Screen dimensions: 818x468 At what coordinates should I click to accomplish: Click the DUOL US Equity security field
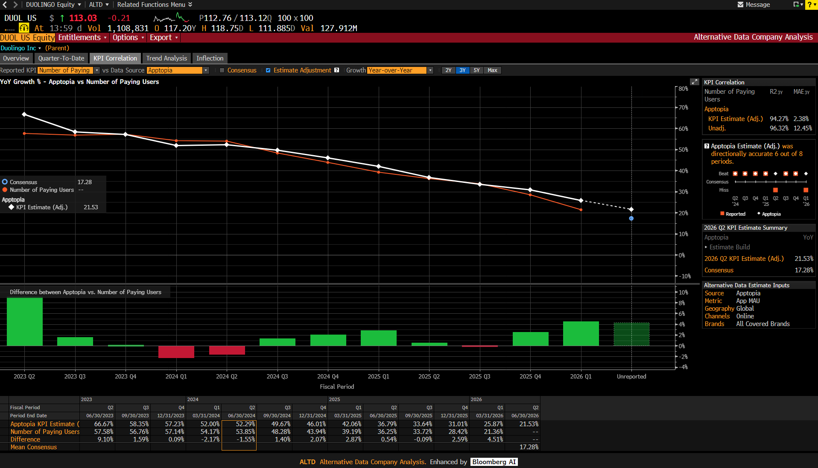(x=27, y=38)
